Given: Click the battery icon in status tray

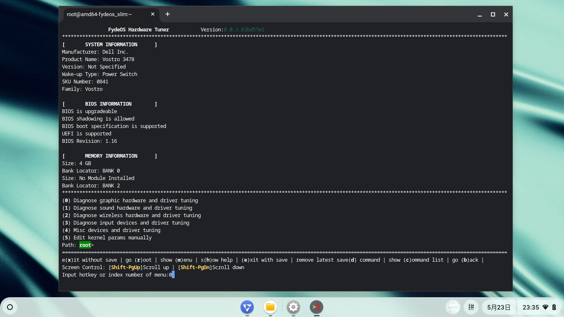Looking at the screenshot, I should (x=554, y=307).
